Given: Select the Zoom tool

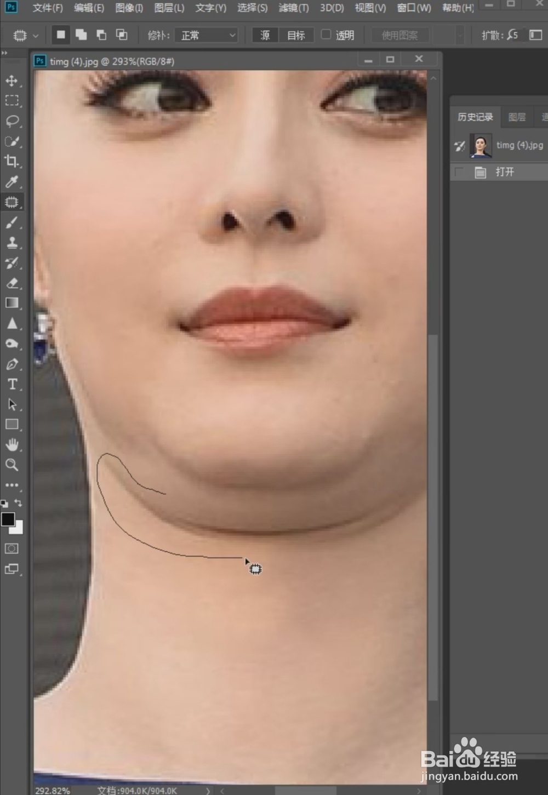Looking at the screenshot, I should 12,465.
